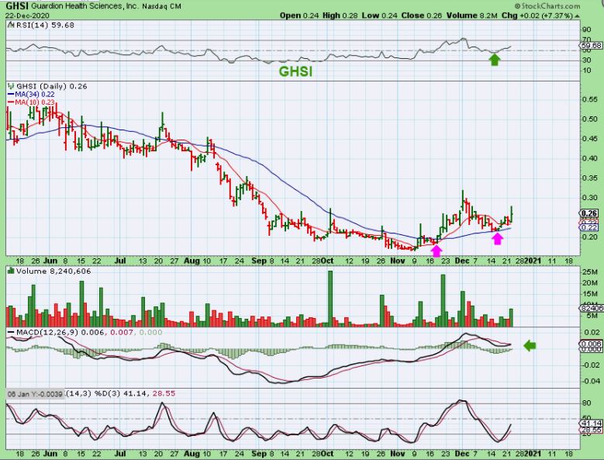
Task: Click the red line marker before MA(10)
Action: (x=11, y=102)
